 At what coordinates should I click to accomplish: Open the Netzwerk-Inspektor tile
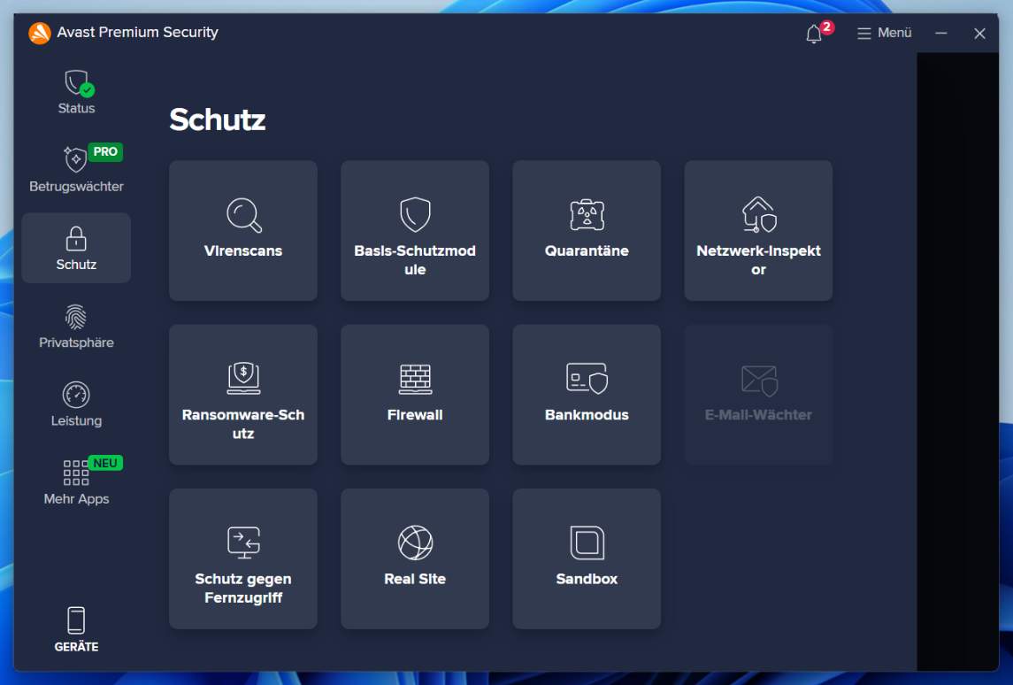[x=758, y=231]
